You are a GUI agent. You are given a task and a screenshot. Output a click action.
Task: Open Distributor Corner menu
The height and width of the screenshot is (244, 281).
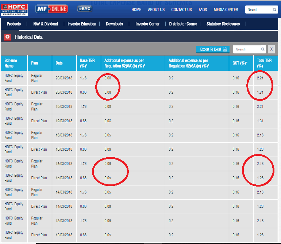pos(183,24)
